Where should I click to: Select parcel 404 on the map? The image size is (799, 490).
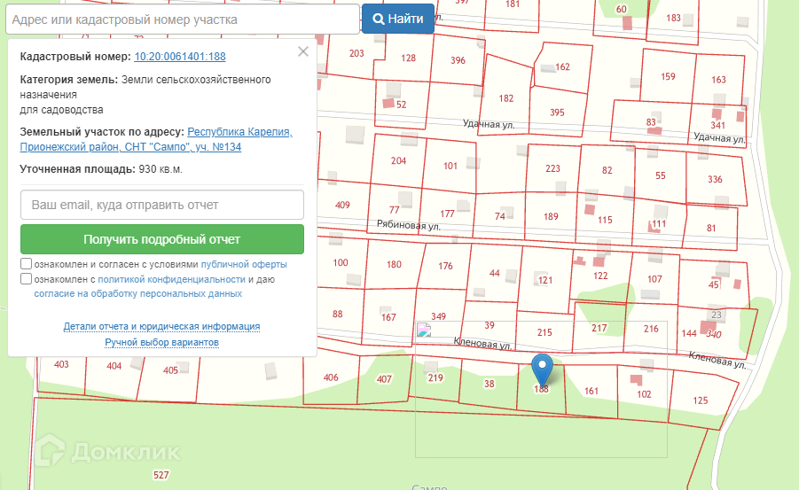114,366
